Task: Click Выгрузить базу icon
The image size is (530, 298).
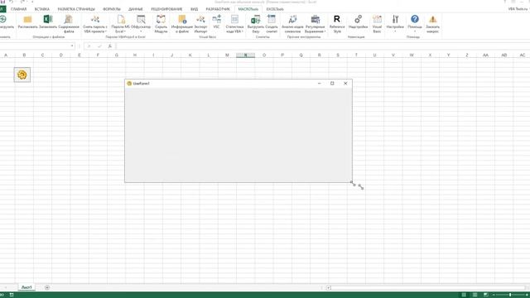Action: (x=256, y=19)
